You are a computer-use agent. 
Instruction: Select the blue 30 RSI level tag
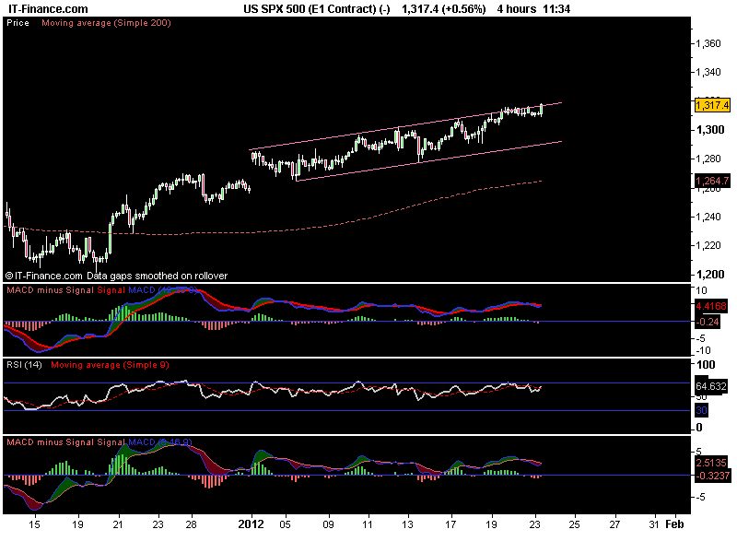701,410
